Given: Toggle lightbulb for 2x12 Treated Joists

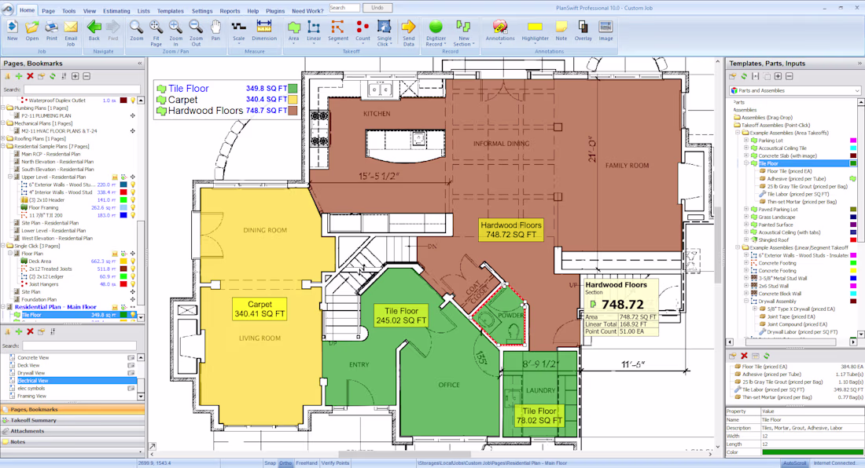Looking at the screenshot, I should point(133,269).
